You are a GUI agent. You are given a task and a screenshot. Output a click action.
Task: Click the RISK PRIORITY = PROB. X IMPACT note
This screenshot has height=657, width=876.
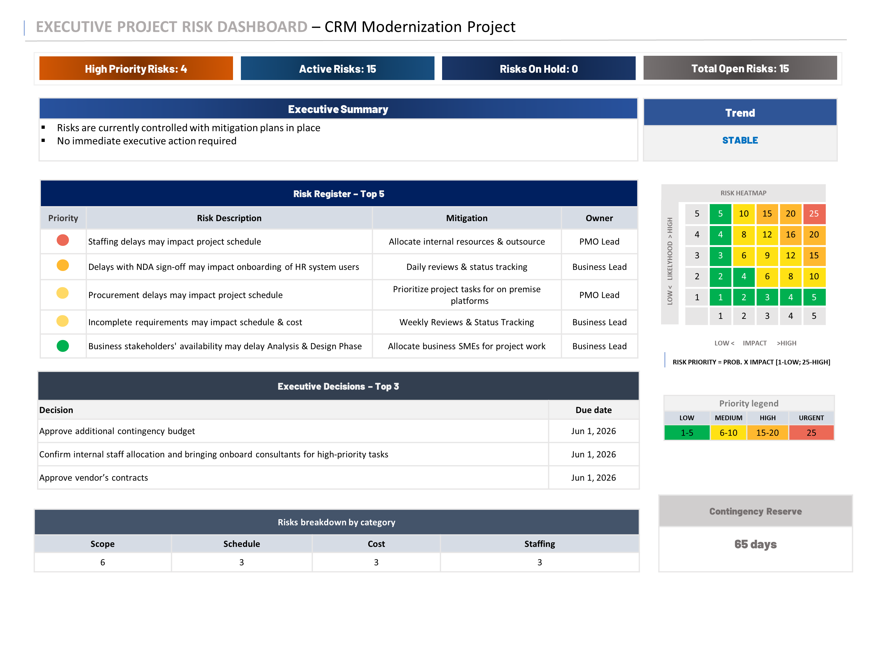(x=751, y=362)
